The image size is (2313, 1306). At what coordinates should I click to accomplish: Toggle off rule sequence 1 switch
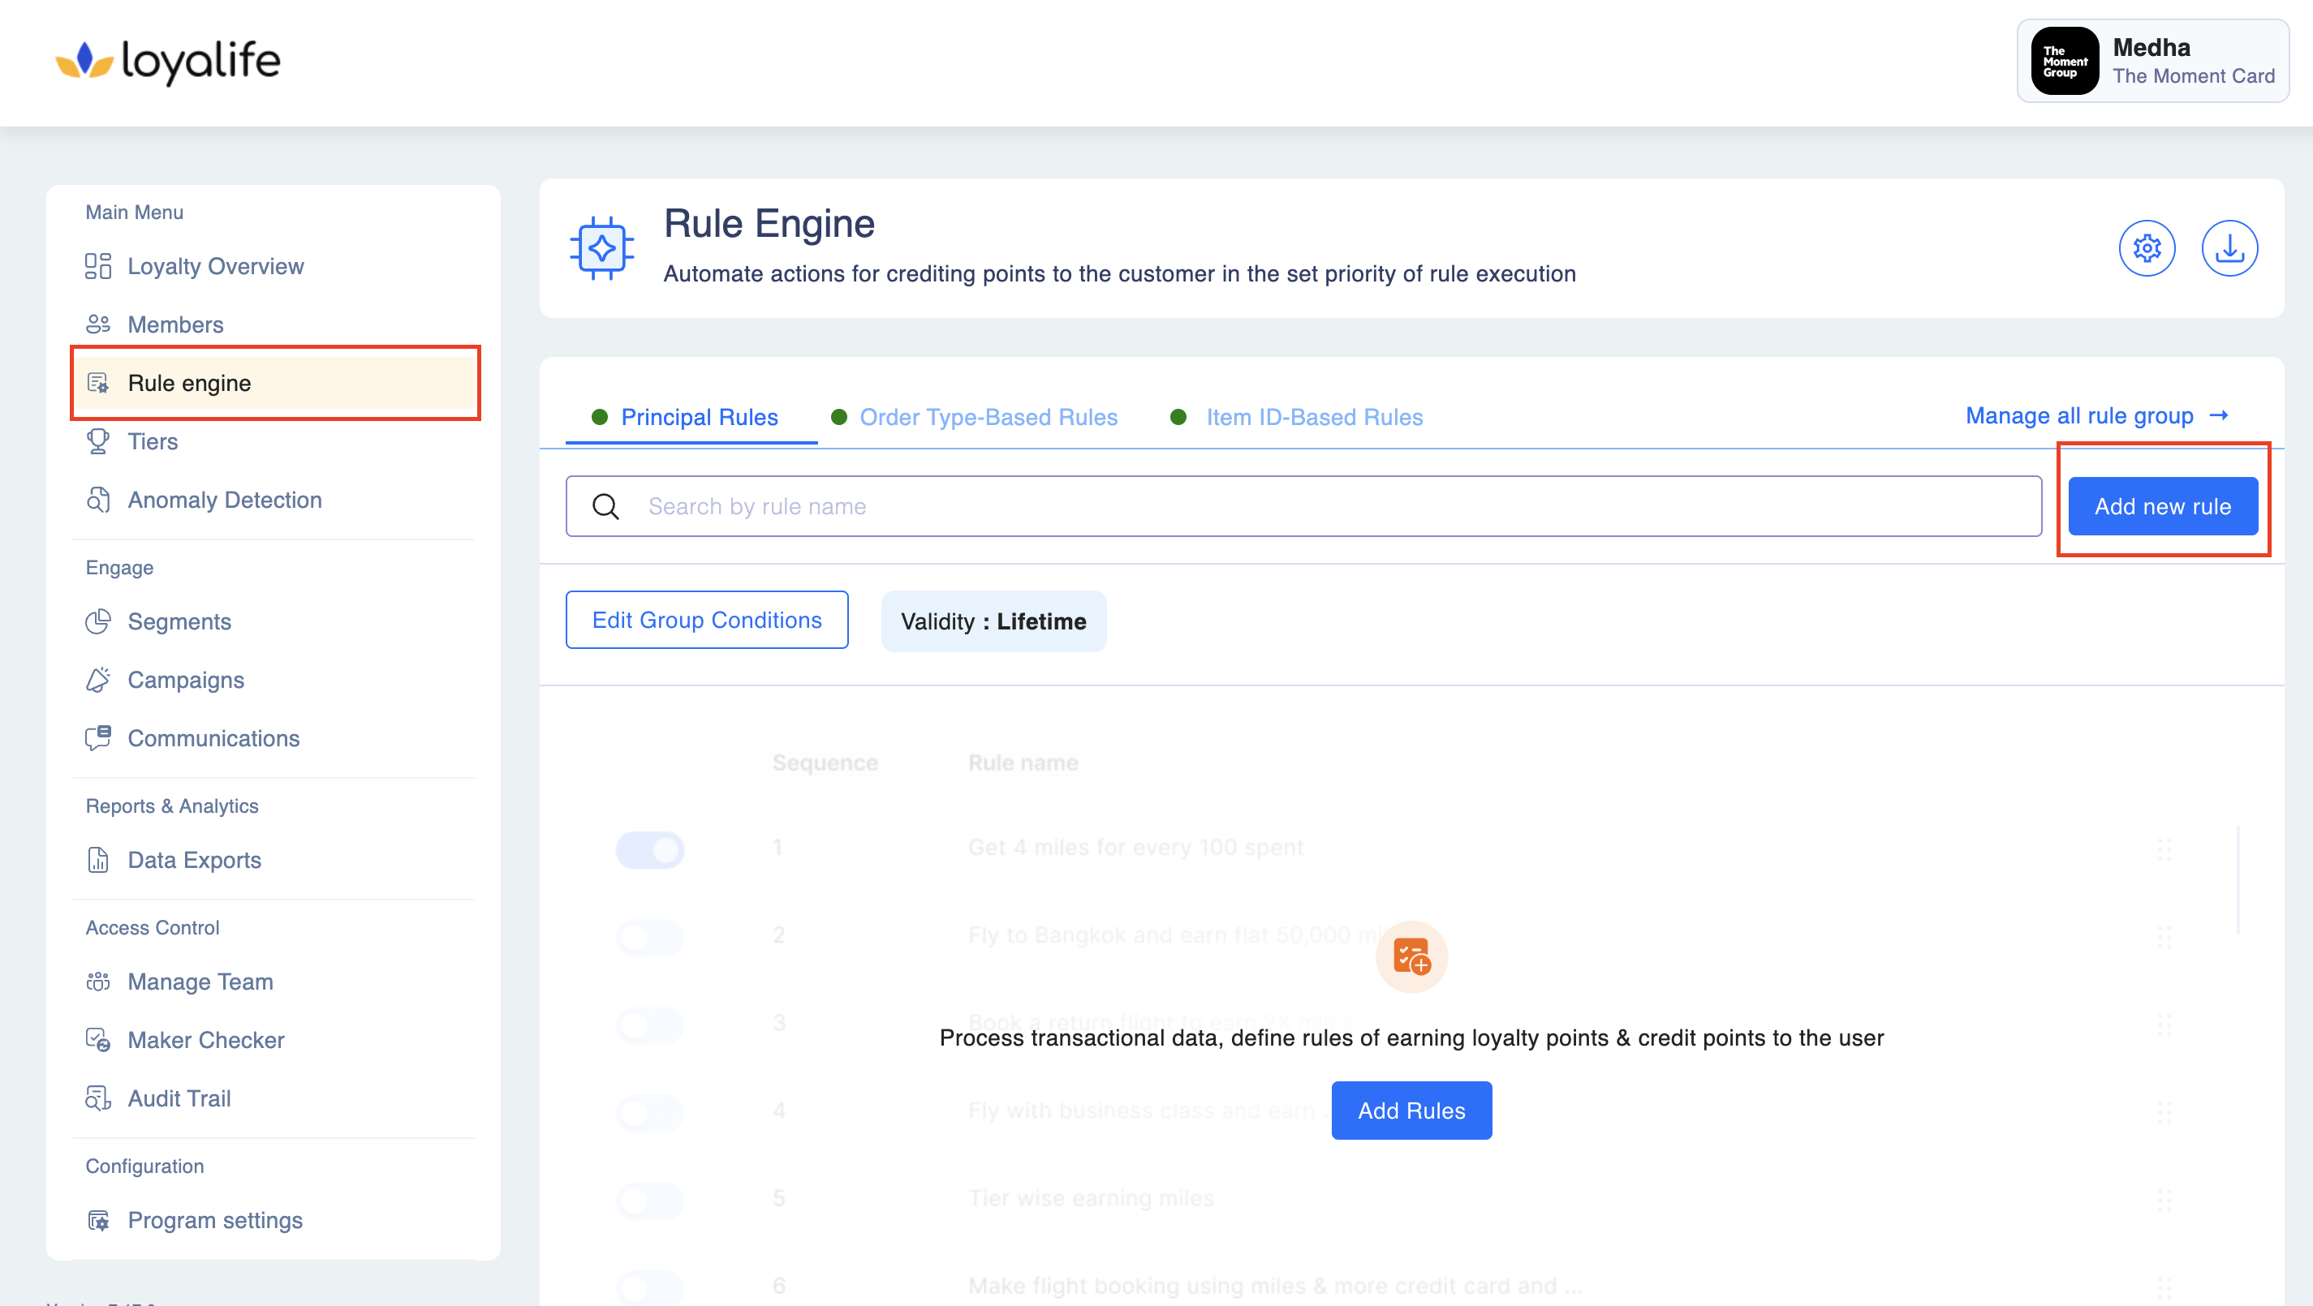click(649, 848)
